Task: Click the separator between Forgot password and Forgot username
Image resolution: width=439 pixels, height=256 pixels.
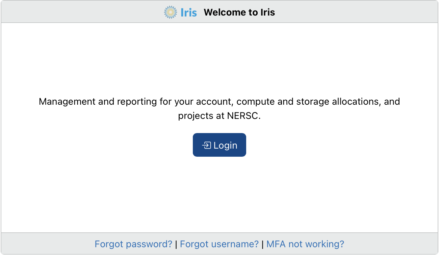Action: pyautogui.click(x=176, y=244)
